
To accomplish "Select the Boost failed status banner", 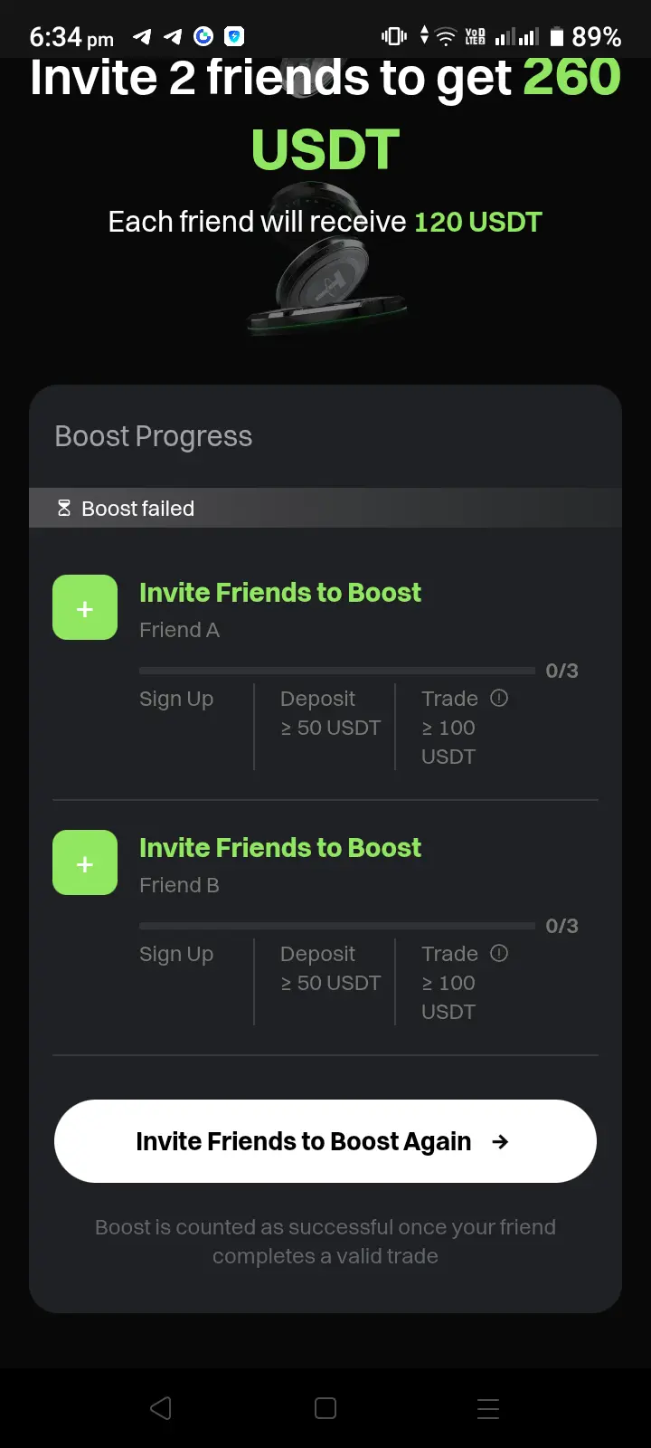I will pyautogui.click(x=325, y=509).
